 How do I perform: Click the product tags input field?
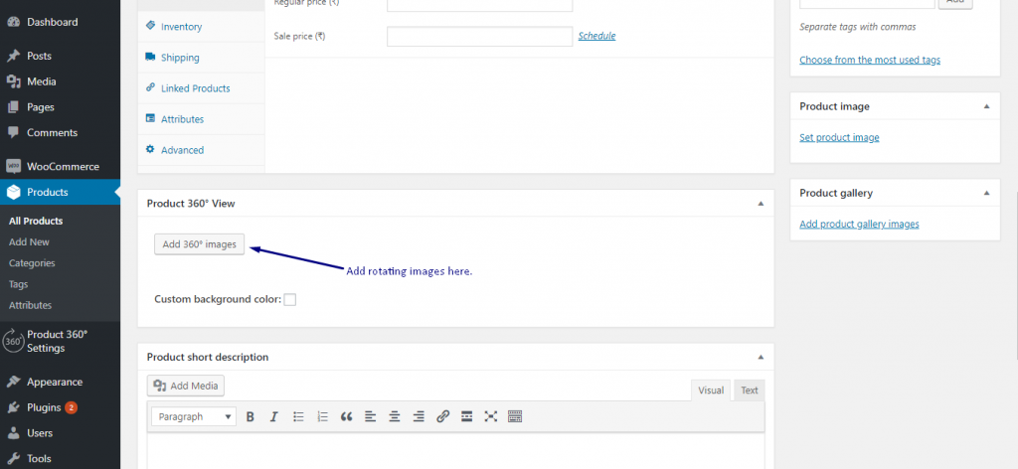867,4
